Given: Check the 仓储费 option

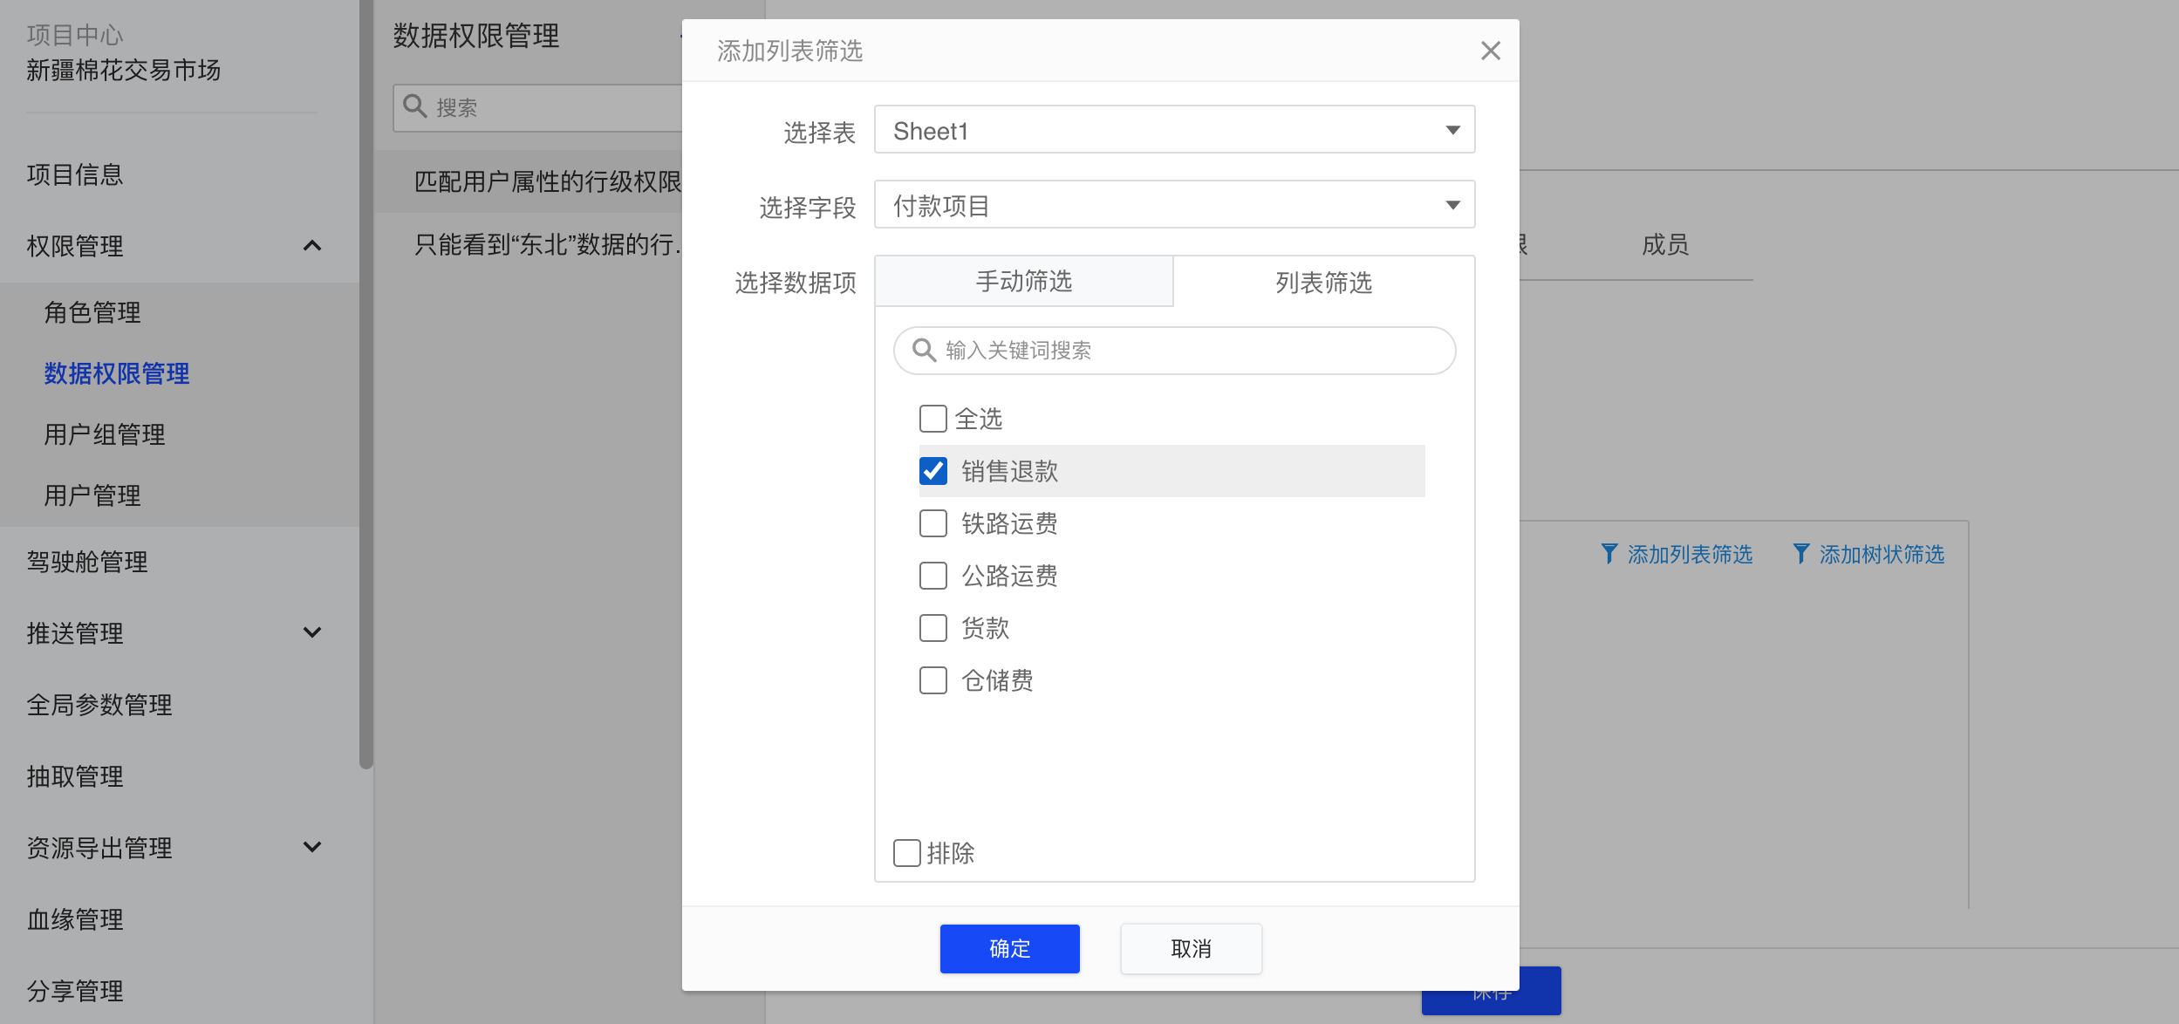Looking at the screenshot, I should point(932,680).
